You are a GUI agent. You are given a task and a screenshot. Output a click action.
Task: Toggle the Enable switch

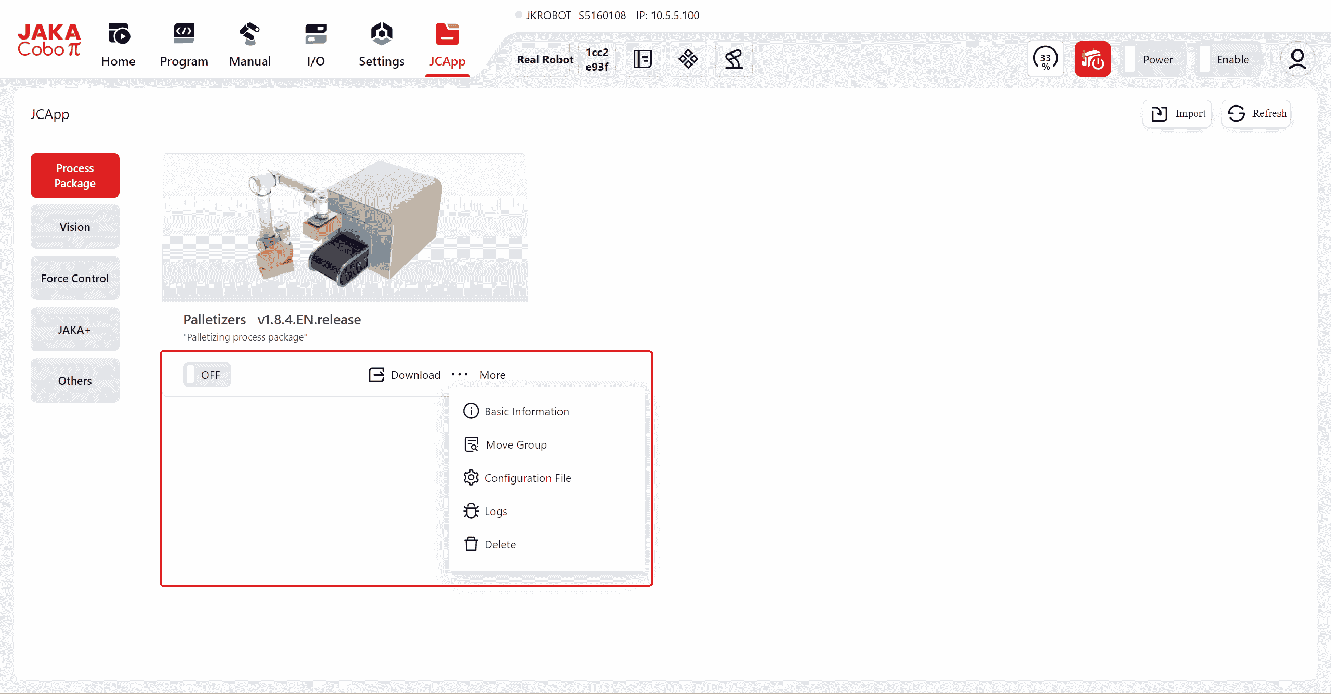click(x=1228, y=59)
